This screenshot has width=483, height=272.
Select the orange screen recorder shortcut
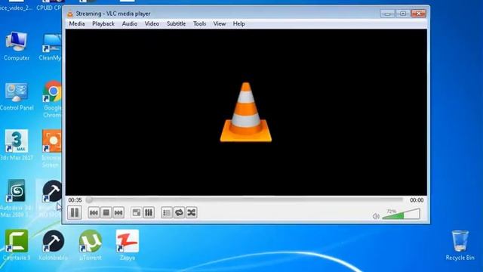52,149
